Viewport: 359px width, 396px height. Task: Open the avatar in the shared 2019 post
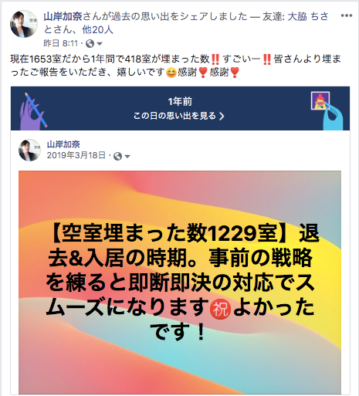29,150
